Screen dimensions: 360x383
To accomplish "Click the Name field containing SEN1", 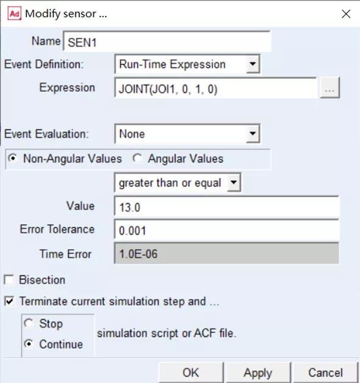I will (x=167, y=42).
